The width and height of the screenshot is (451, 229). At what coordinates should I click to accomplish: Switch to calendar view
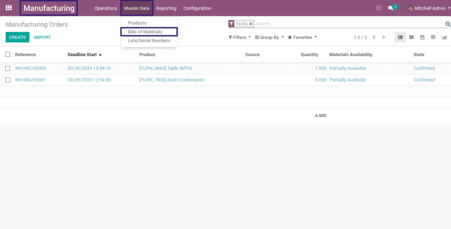click(x=422, y=37)
